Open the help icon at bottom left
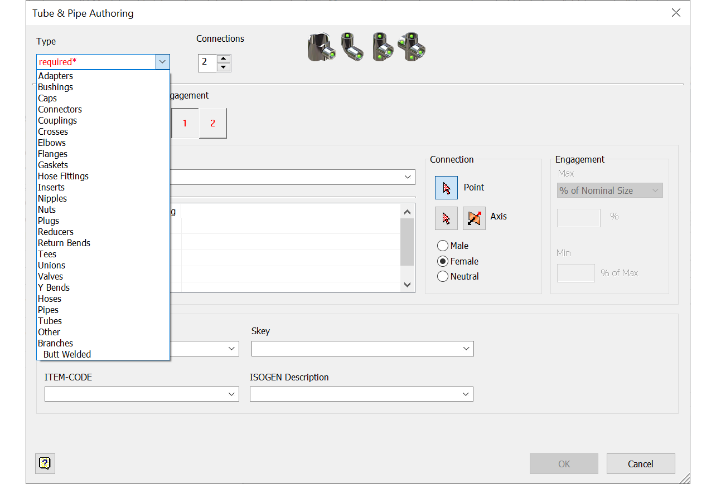Viewport: 716px width, 484px height. [45, 463]
